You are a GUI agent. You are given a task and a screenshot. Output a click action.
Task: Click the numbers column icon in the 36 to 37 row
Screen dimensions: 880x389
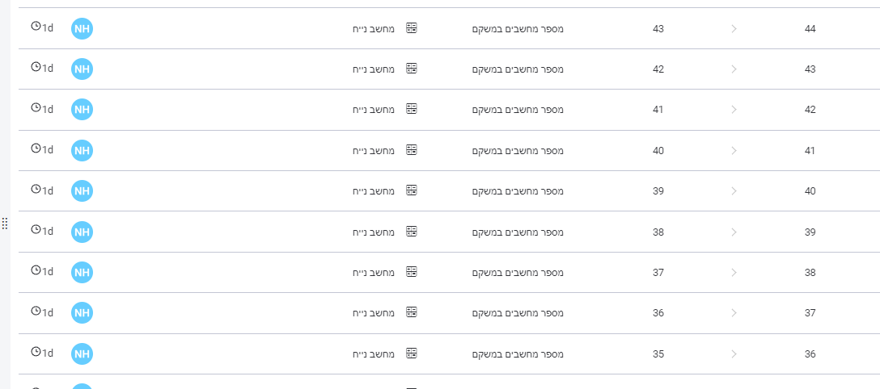(x=412, y=312)
